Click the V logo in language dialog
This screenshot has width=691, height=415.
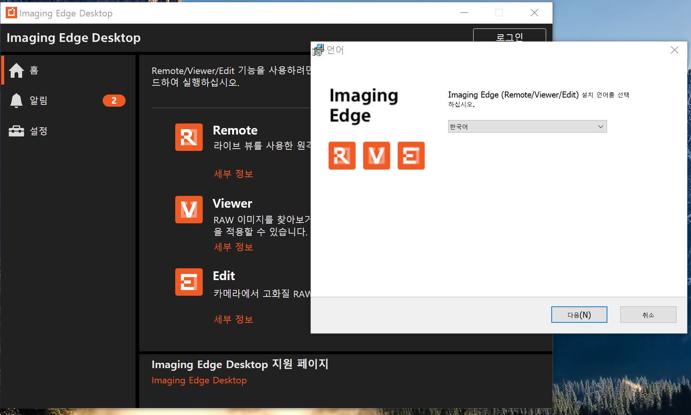(x=376, y=155)
